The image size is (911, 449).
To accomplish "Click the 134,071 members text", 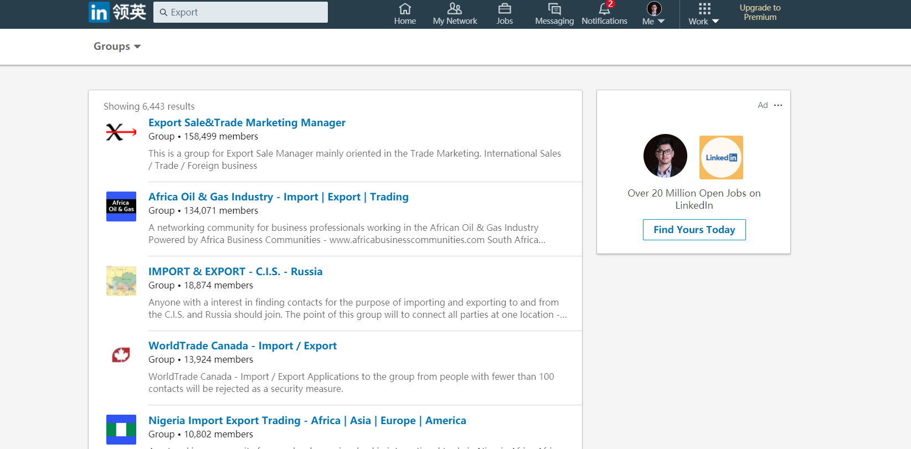I will coord(221,210).
